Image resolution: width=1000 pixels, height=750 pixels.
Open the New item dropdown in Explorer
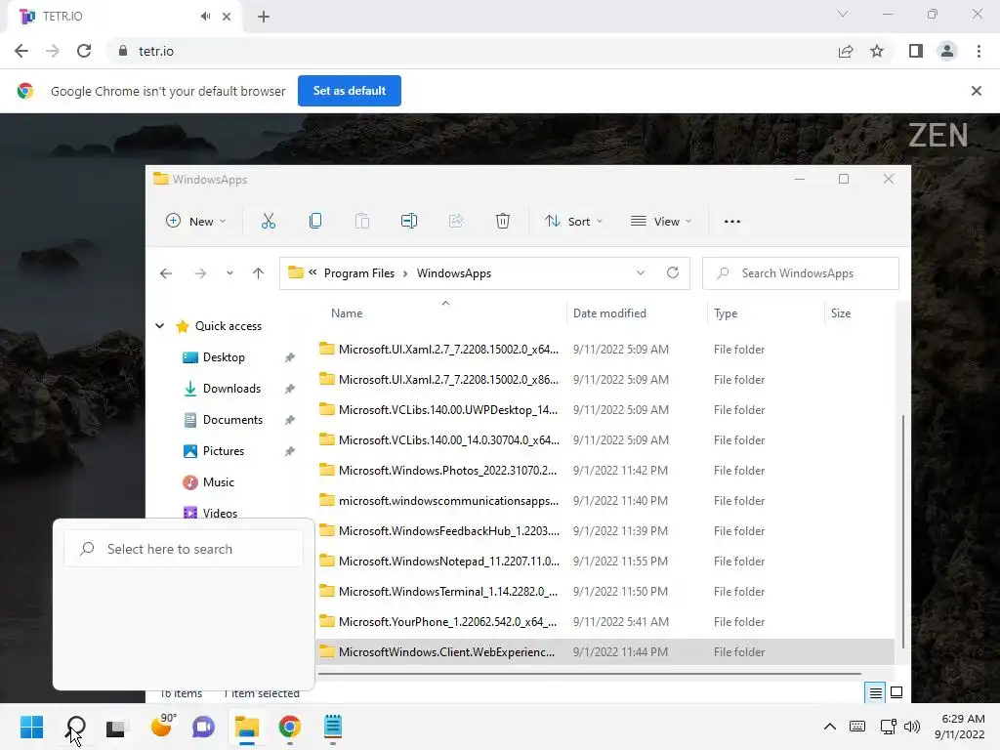[x=195, y=222]
